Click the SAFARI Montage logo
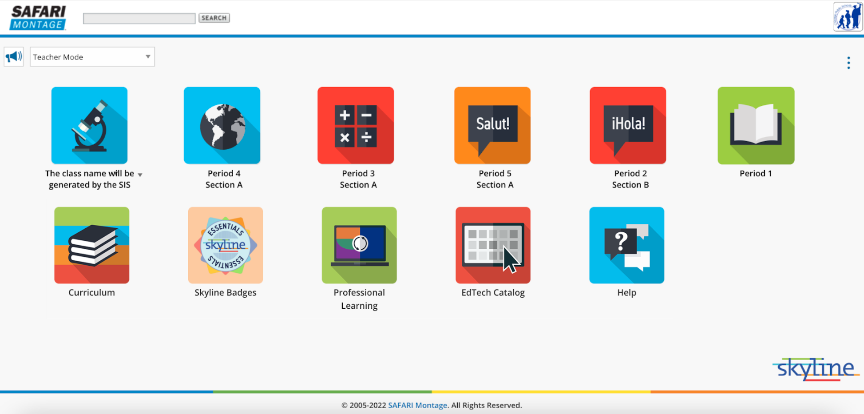The image size is (864, 414). pyautogui.click(x=38, y=18)
